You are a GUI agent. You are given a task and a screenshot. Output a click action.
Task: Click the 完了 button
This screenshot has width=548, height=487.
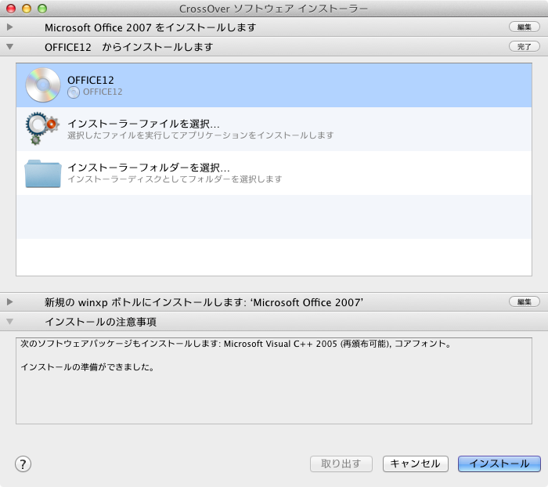coord(525,46)
